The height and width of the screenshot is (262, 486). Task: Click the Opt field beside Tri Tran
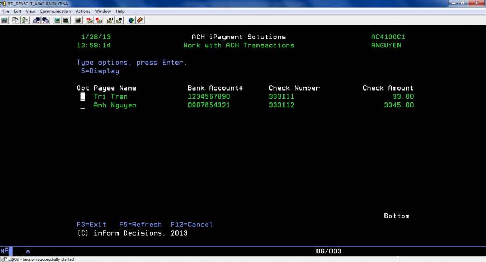(x=83, y=97)
